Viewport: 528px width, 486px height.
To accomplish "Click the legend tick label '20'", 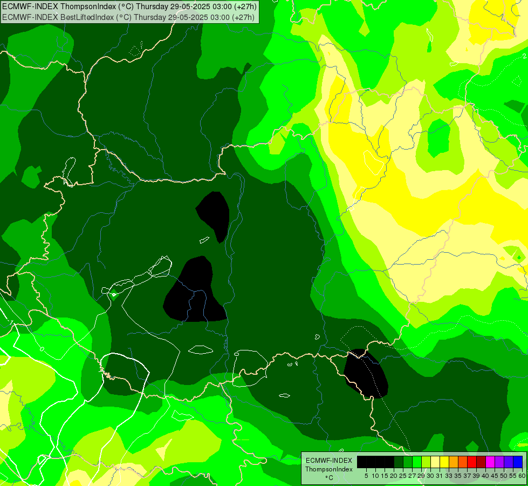I will (x=394, y=476).
